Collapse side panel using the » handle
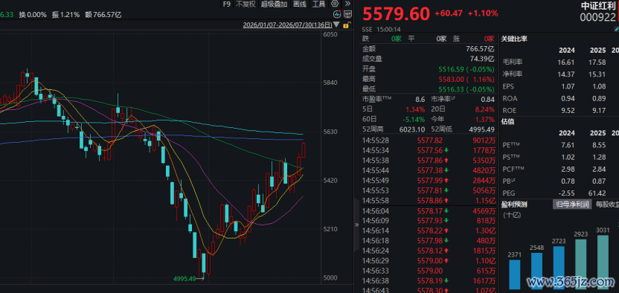 click(357, 225)
